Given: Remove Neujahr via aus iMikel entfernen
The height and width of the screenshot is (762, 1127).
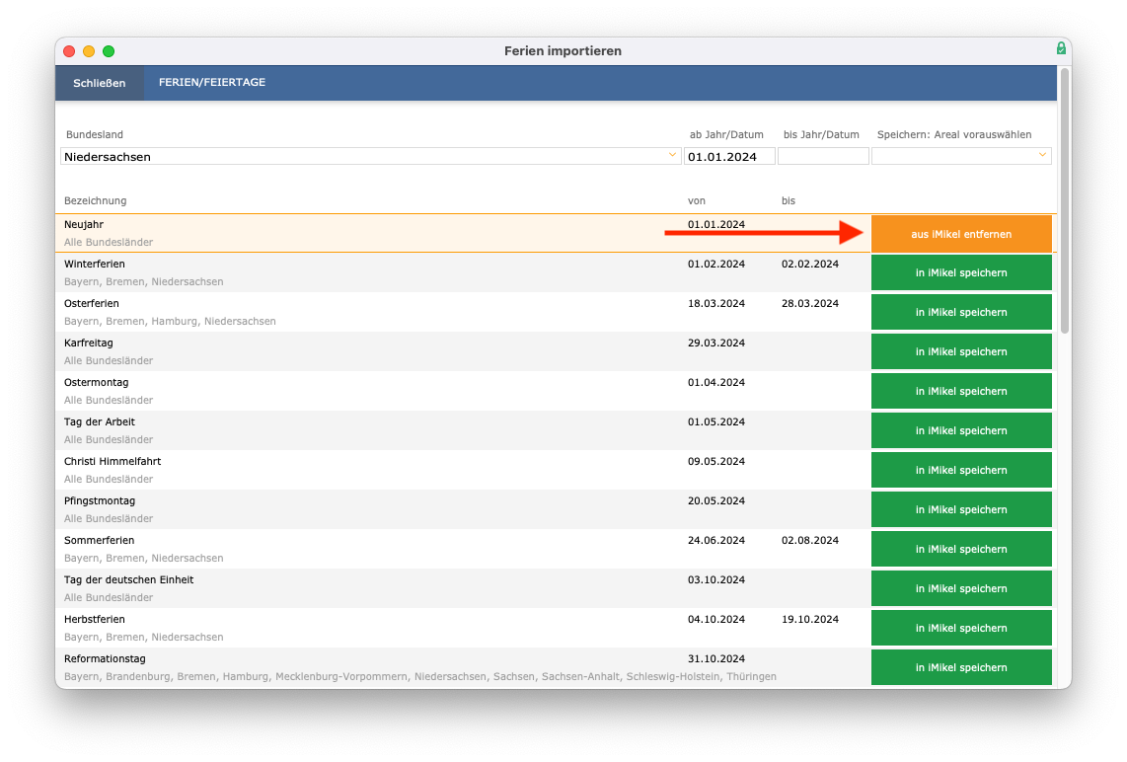Looking at the screenshot, I should coord(961,234).
